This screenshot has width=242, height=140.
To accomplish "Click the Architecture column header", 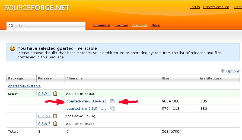I will coord(219,78).
